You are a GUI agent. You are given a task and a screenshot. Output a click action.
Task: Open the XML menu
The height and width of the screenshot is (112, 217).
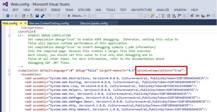98,10
